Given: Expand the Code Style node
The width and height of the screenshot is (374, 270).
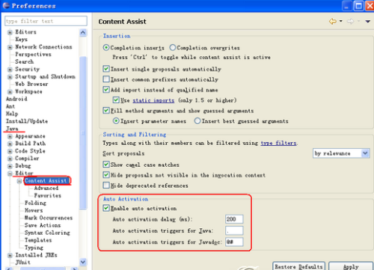Looking at the screenshot, I should tap(10, 151).
